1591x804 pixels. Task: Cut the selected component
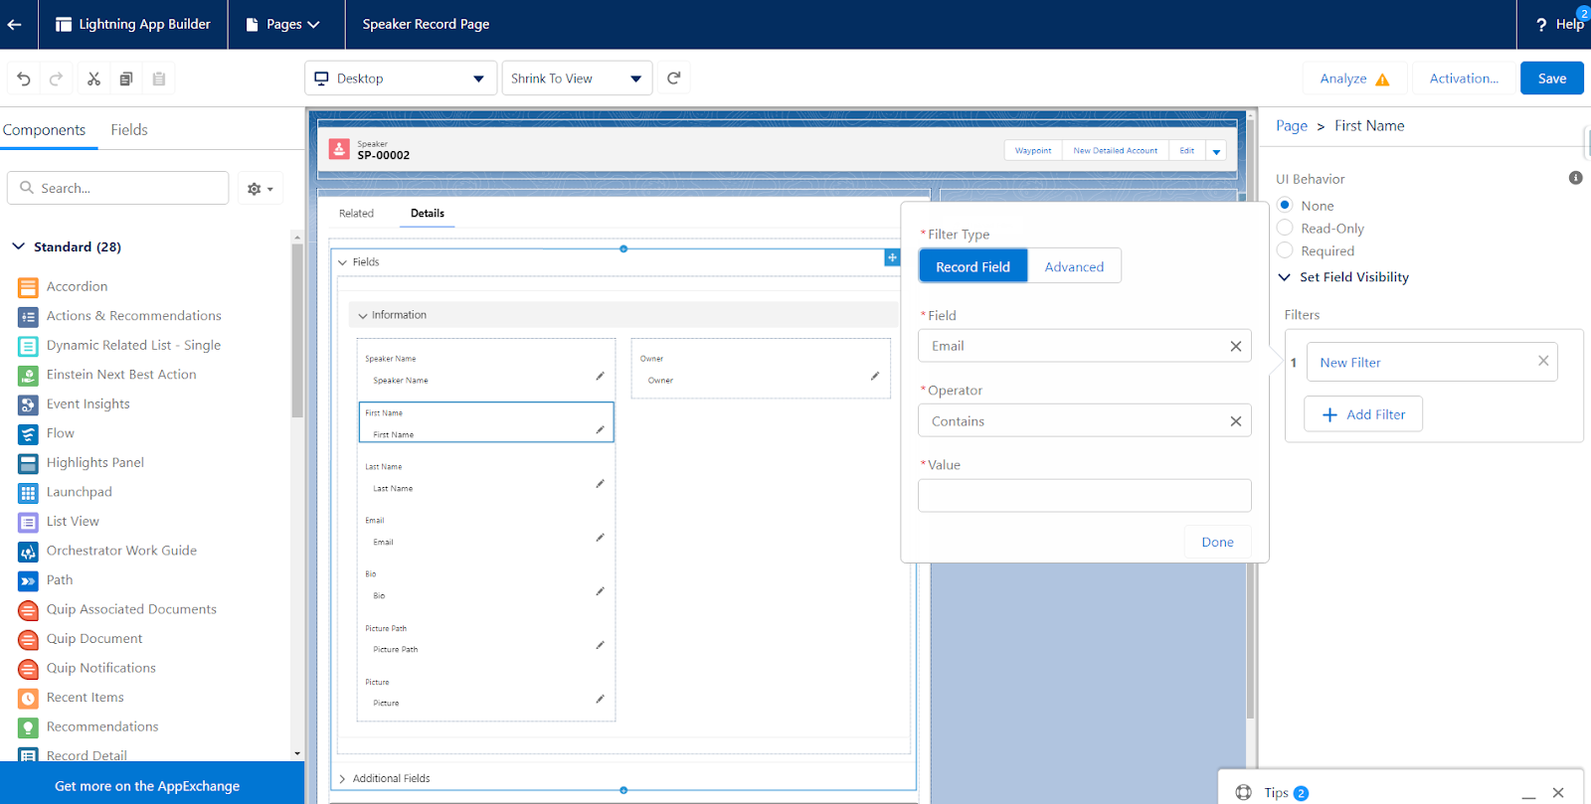pyautogui.click(x=93, y=79)
